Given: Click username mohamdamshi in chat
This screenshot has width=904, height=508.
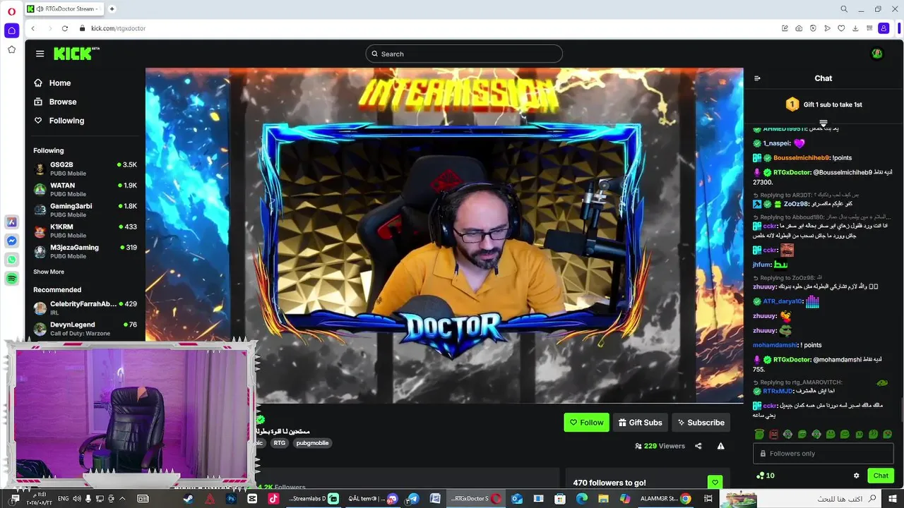Looking at the screenshot, I should 775,345.
